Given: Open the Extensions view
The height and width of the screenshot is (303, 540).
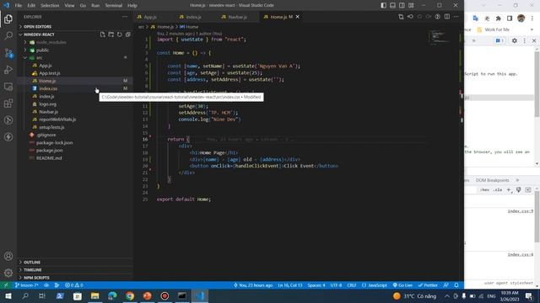Looking at the screenshot, I should click(x=8, y=103).
